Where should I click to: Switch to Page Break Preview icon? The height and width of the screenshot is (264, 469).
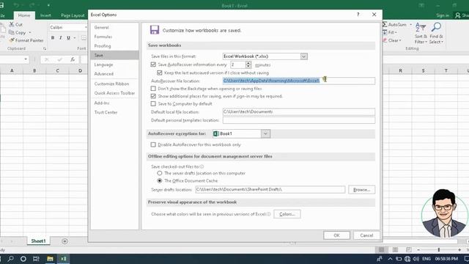point(409,249)
